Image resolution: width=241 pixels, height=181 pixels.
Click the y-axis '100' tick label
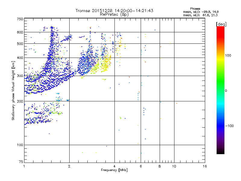tap(20, 145)
